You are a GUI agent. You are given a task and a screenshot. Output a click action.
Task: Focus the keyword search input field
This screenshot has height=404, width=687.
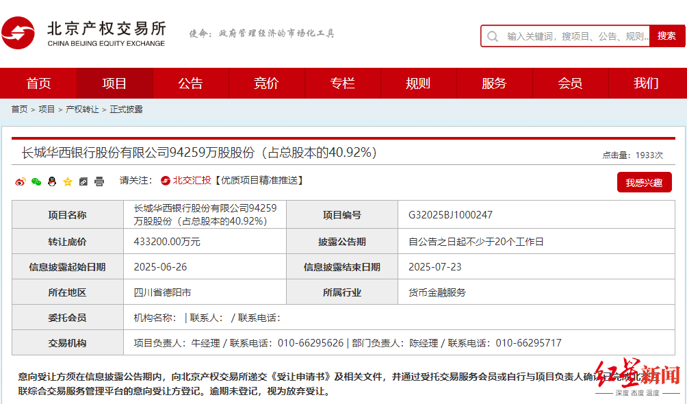(x=566, y=36)
